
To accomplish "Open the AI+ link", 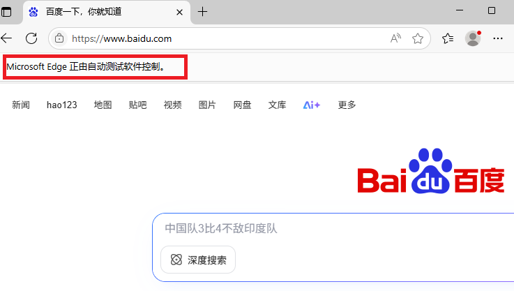I will tap(312, 105).
